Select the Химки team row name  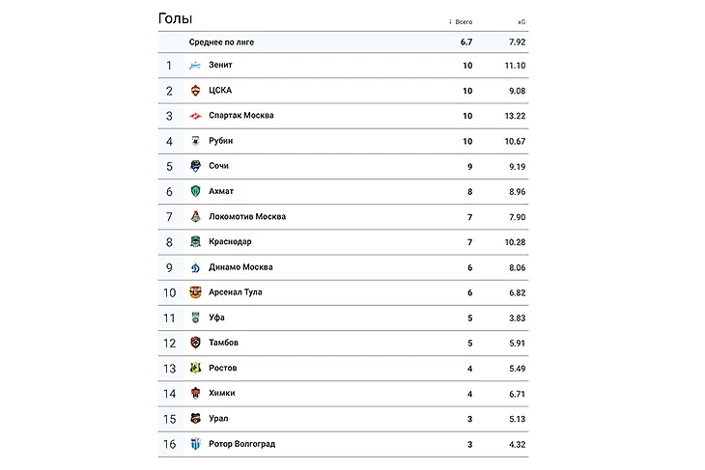221,393
